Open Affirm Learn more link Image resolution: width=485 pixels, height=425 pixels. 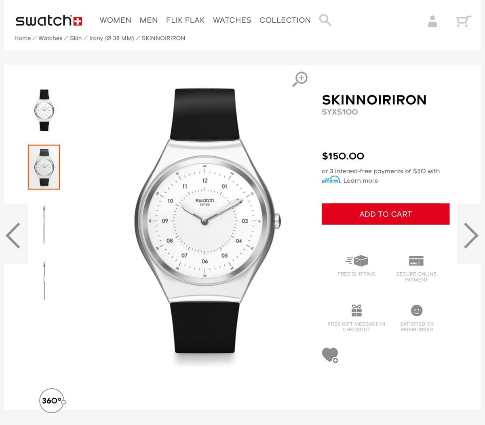click(361, 181)
